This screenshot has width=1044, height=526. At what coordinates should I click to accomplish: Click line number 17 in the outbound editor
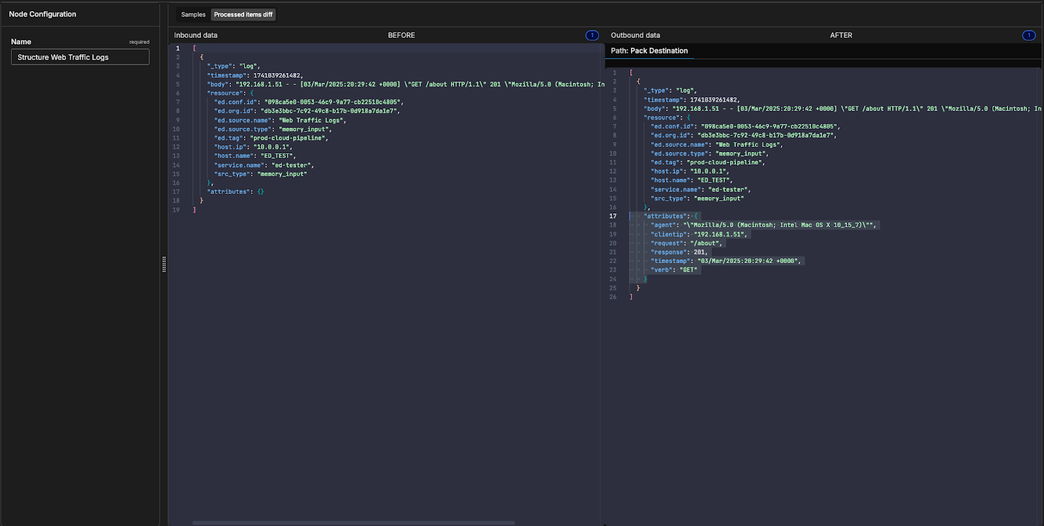pyautogui.click(x=613, y=216)
